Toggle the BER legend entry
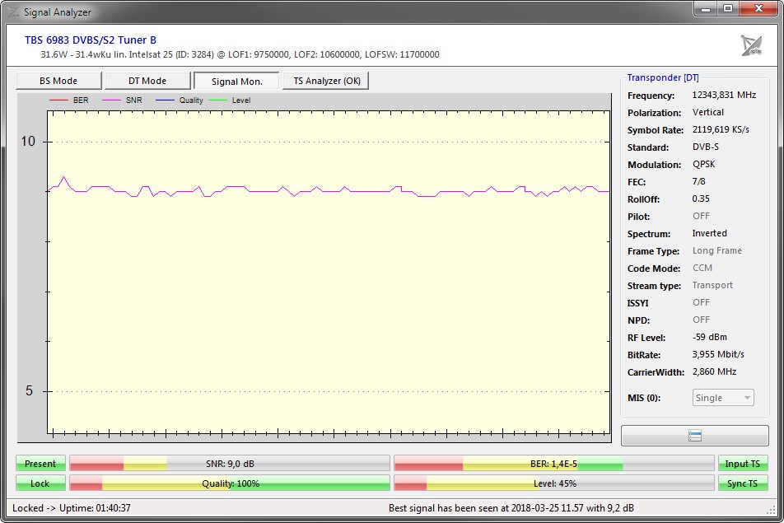Image resolution: width=784 pixels, height=523 pixels. [69, 100]
